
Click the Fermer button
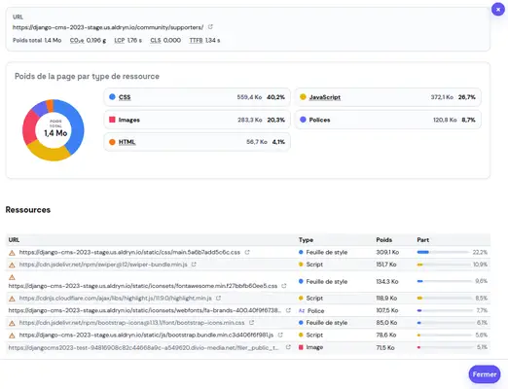485,374
